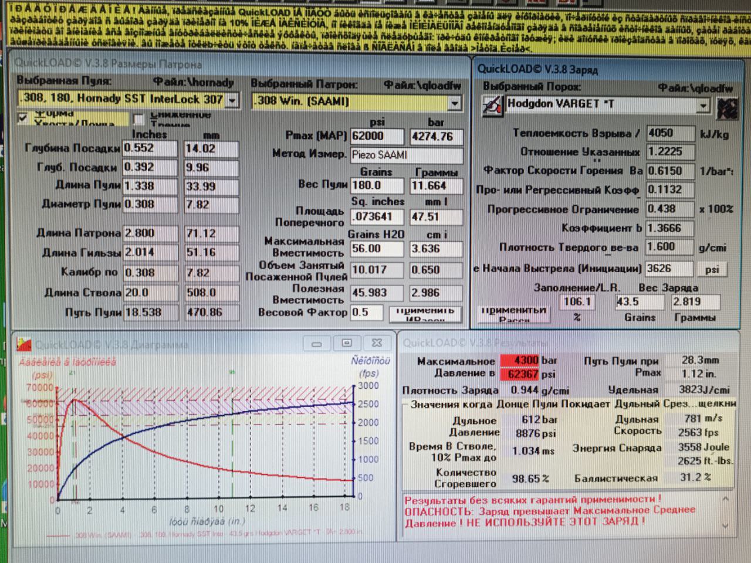751x563 pixels.
Task: Click the inches field showing 0.392
Action: click(x=150, y=167)
